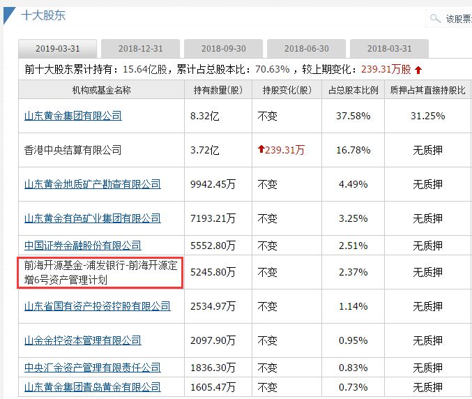Click the red 239.31万股 summary change
The width and height of the screenshot is (472, 399).
[x=386, y=69]
